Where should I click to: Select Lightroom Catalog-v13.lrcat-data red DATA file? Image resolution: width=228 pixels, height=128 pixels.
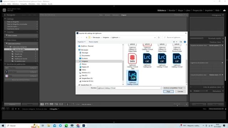coord(132,58)
